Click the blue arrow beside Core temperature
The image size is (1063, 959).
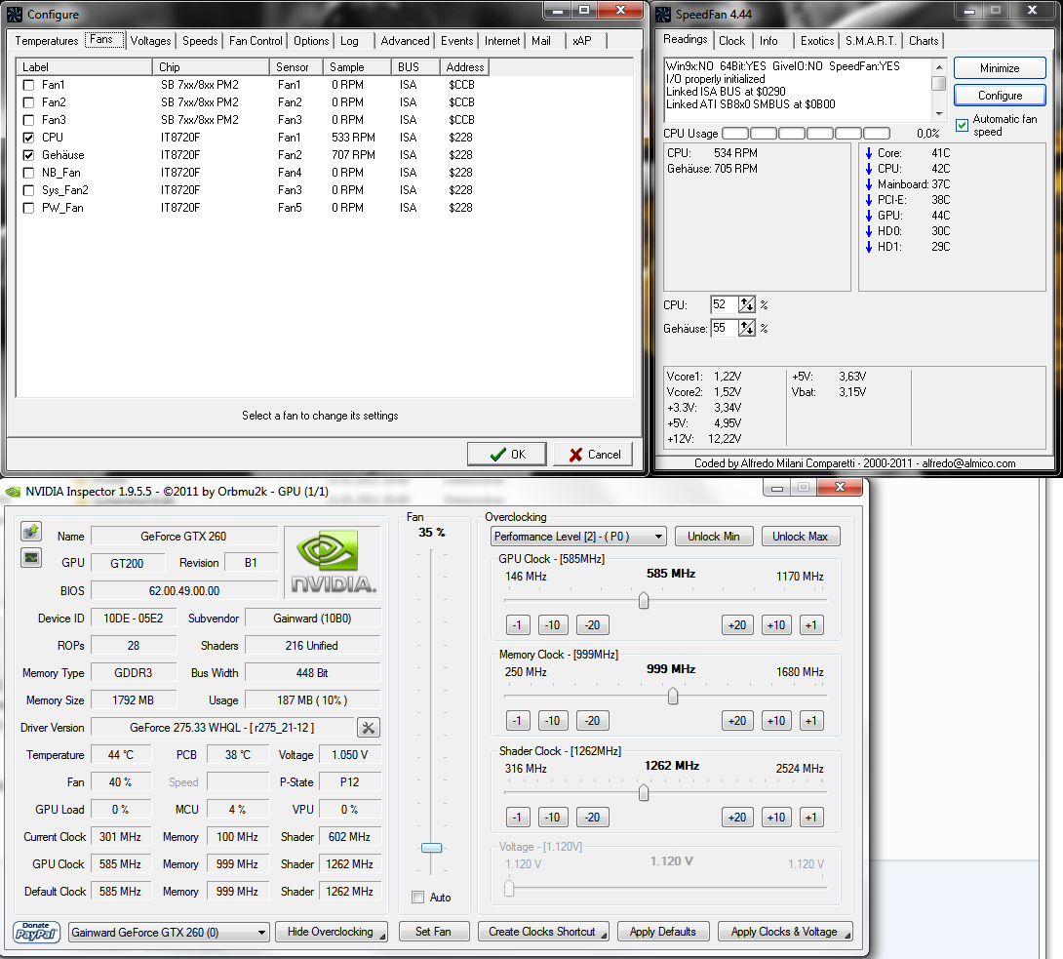coord(868,153)
